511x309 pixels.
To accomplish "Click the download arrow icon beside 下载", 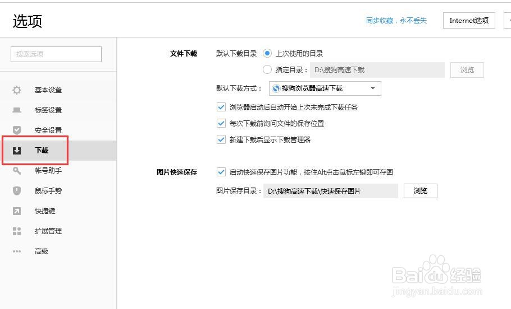I will (x=17, y=151).
